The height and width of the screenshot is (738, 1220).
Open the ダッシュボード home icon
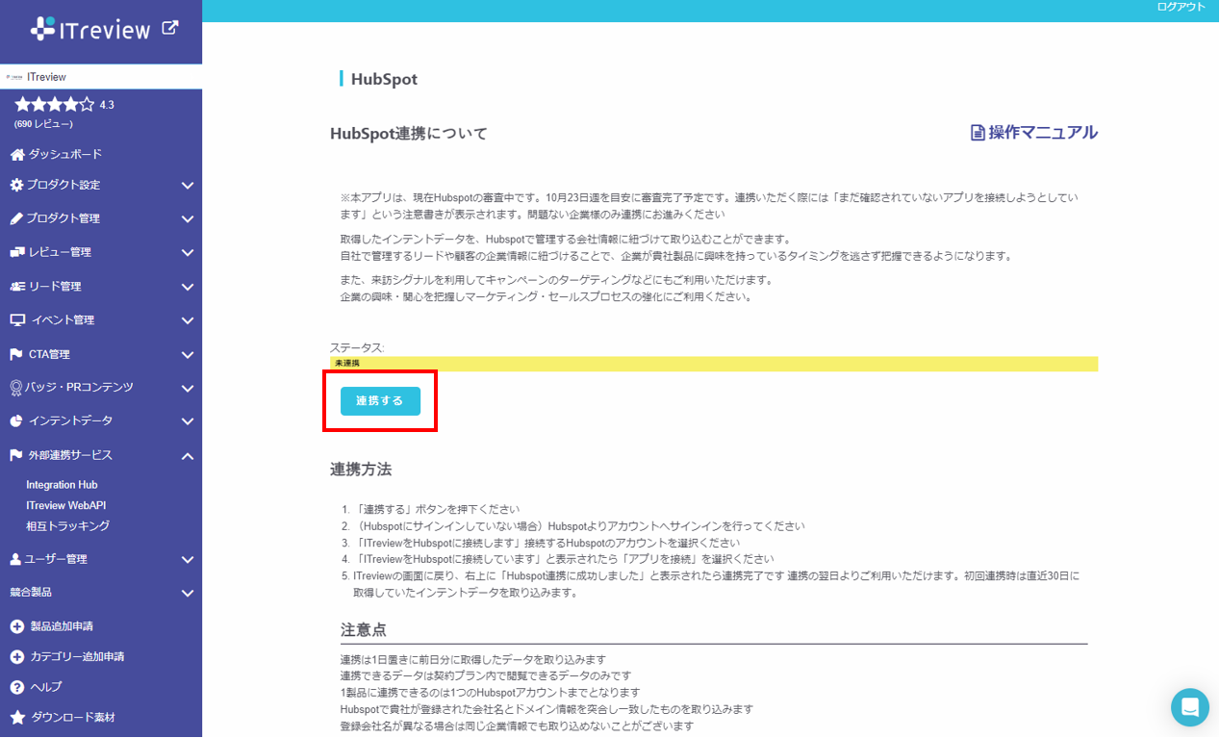pyautogui.click(x=17, y=153)
